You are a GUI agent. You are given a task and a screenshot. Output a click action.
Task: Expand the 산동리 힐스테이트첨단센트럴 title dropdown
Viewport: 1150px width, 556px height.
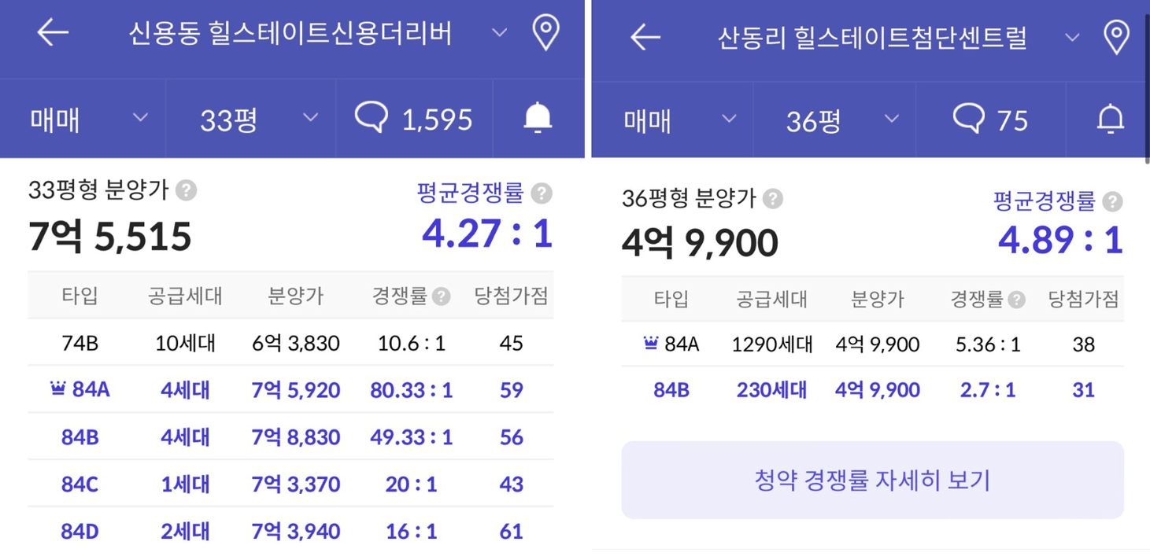point(1071,37)
